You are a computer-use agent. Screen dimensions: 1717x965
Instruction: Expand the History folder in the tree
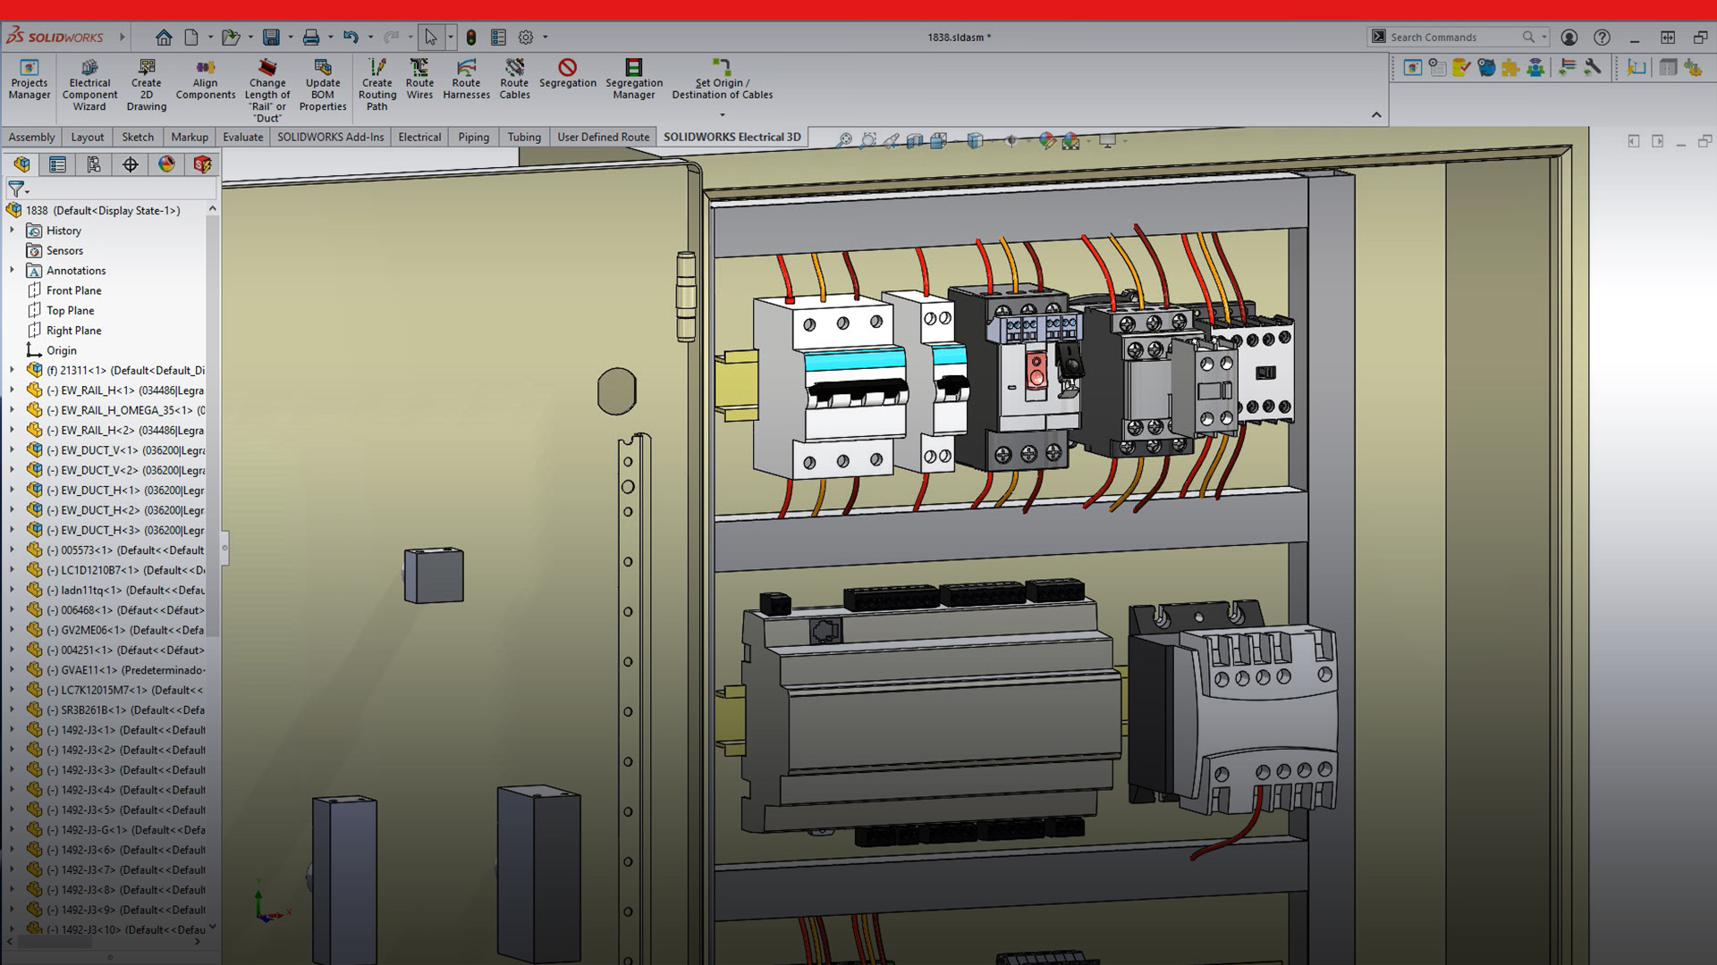(x=11, y=231)
